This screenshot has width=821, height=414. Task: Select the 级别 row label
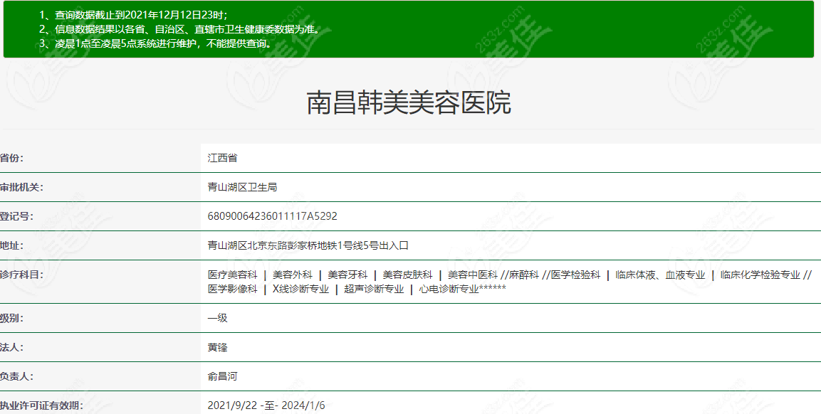point(13,318)
